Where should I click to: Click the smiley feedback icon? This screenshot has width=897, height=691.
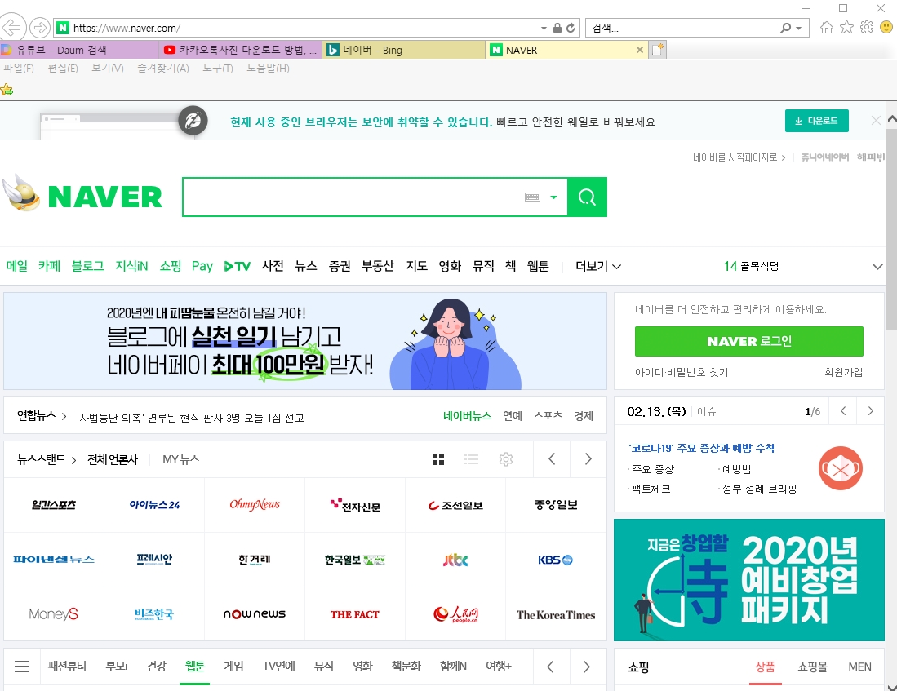tap(886, 27)
